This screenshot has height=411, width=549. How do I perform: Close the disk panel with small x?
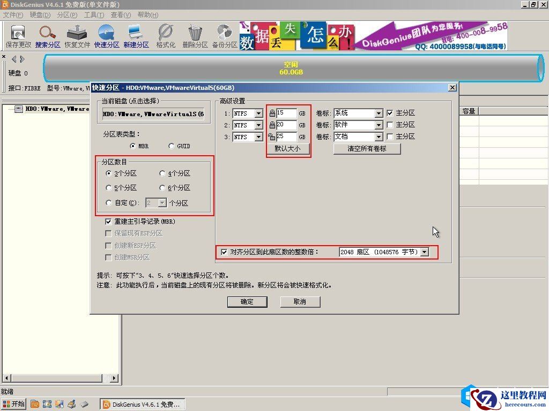(x=4, y=56)
